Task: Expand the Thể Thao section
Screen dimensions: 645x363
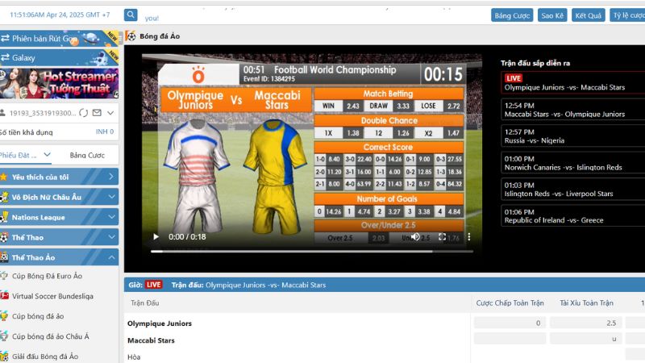Action: (59, 237)
